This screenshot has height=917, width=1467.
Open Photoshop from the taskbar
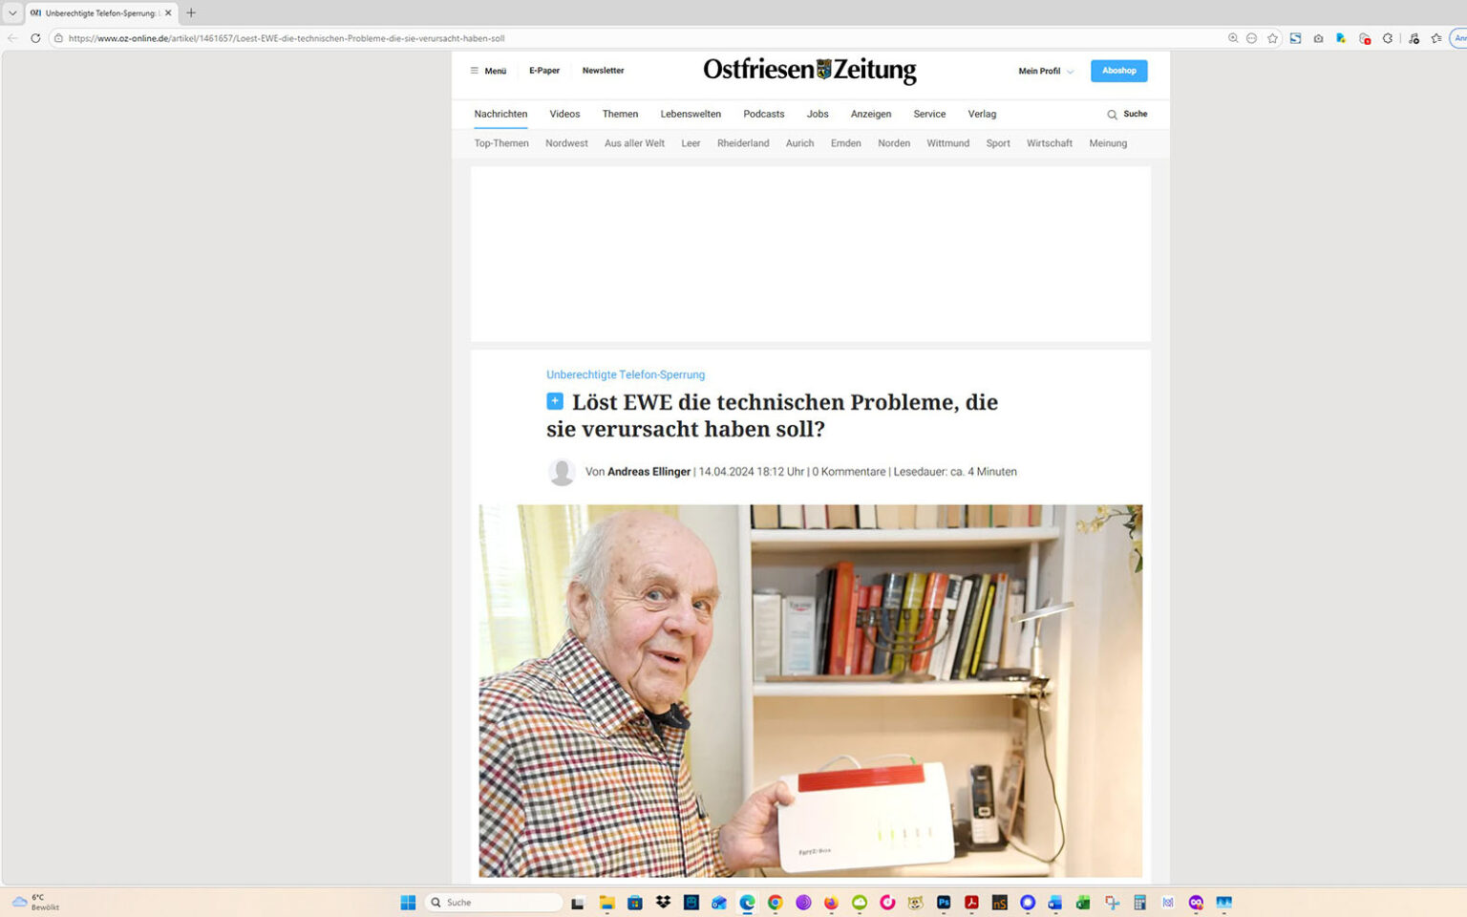(943, 903)
